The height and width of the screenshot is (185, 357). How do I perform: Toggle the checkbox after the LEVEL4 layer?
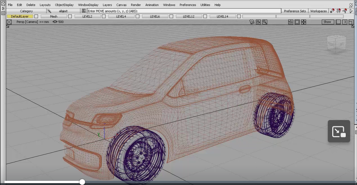[x=137, y=17]
